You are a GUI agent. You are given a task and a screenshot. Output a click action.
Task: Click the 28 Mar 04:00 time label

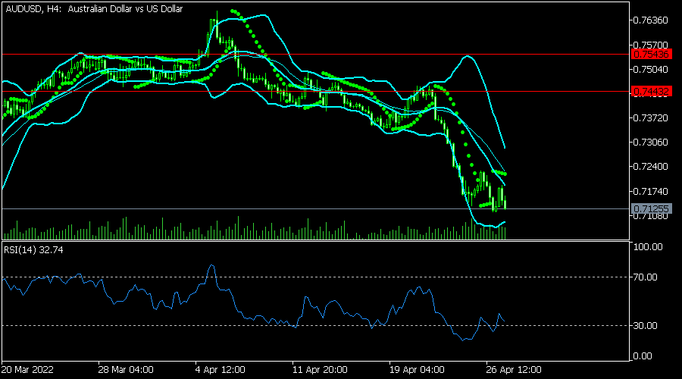(126, 370)
